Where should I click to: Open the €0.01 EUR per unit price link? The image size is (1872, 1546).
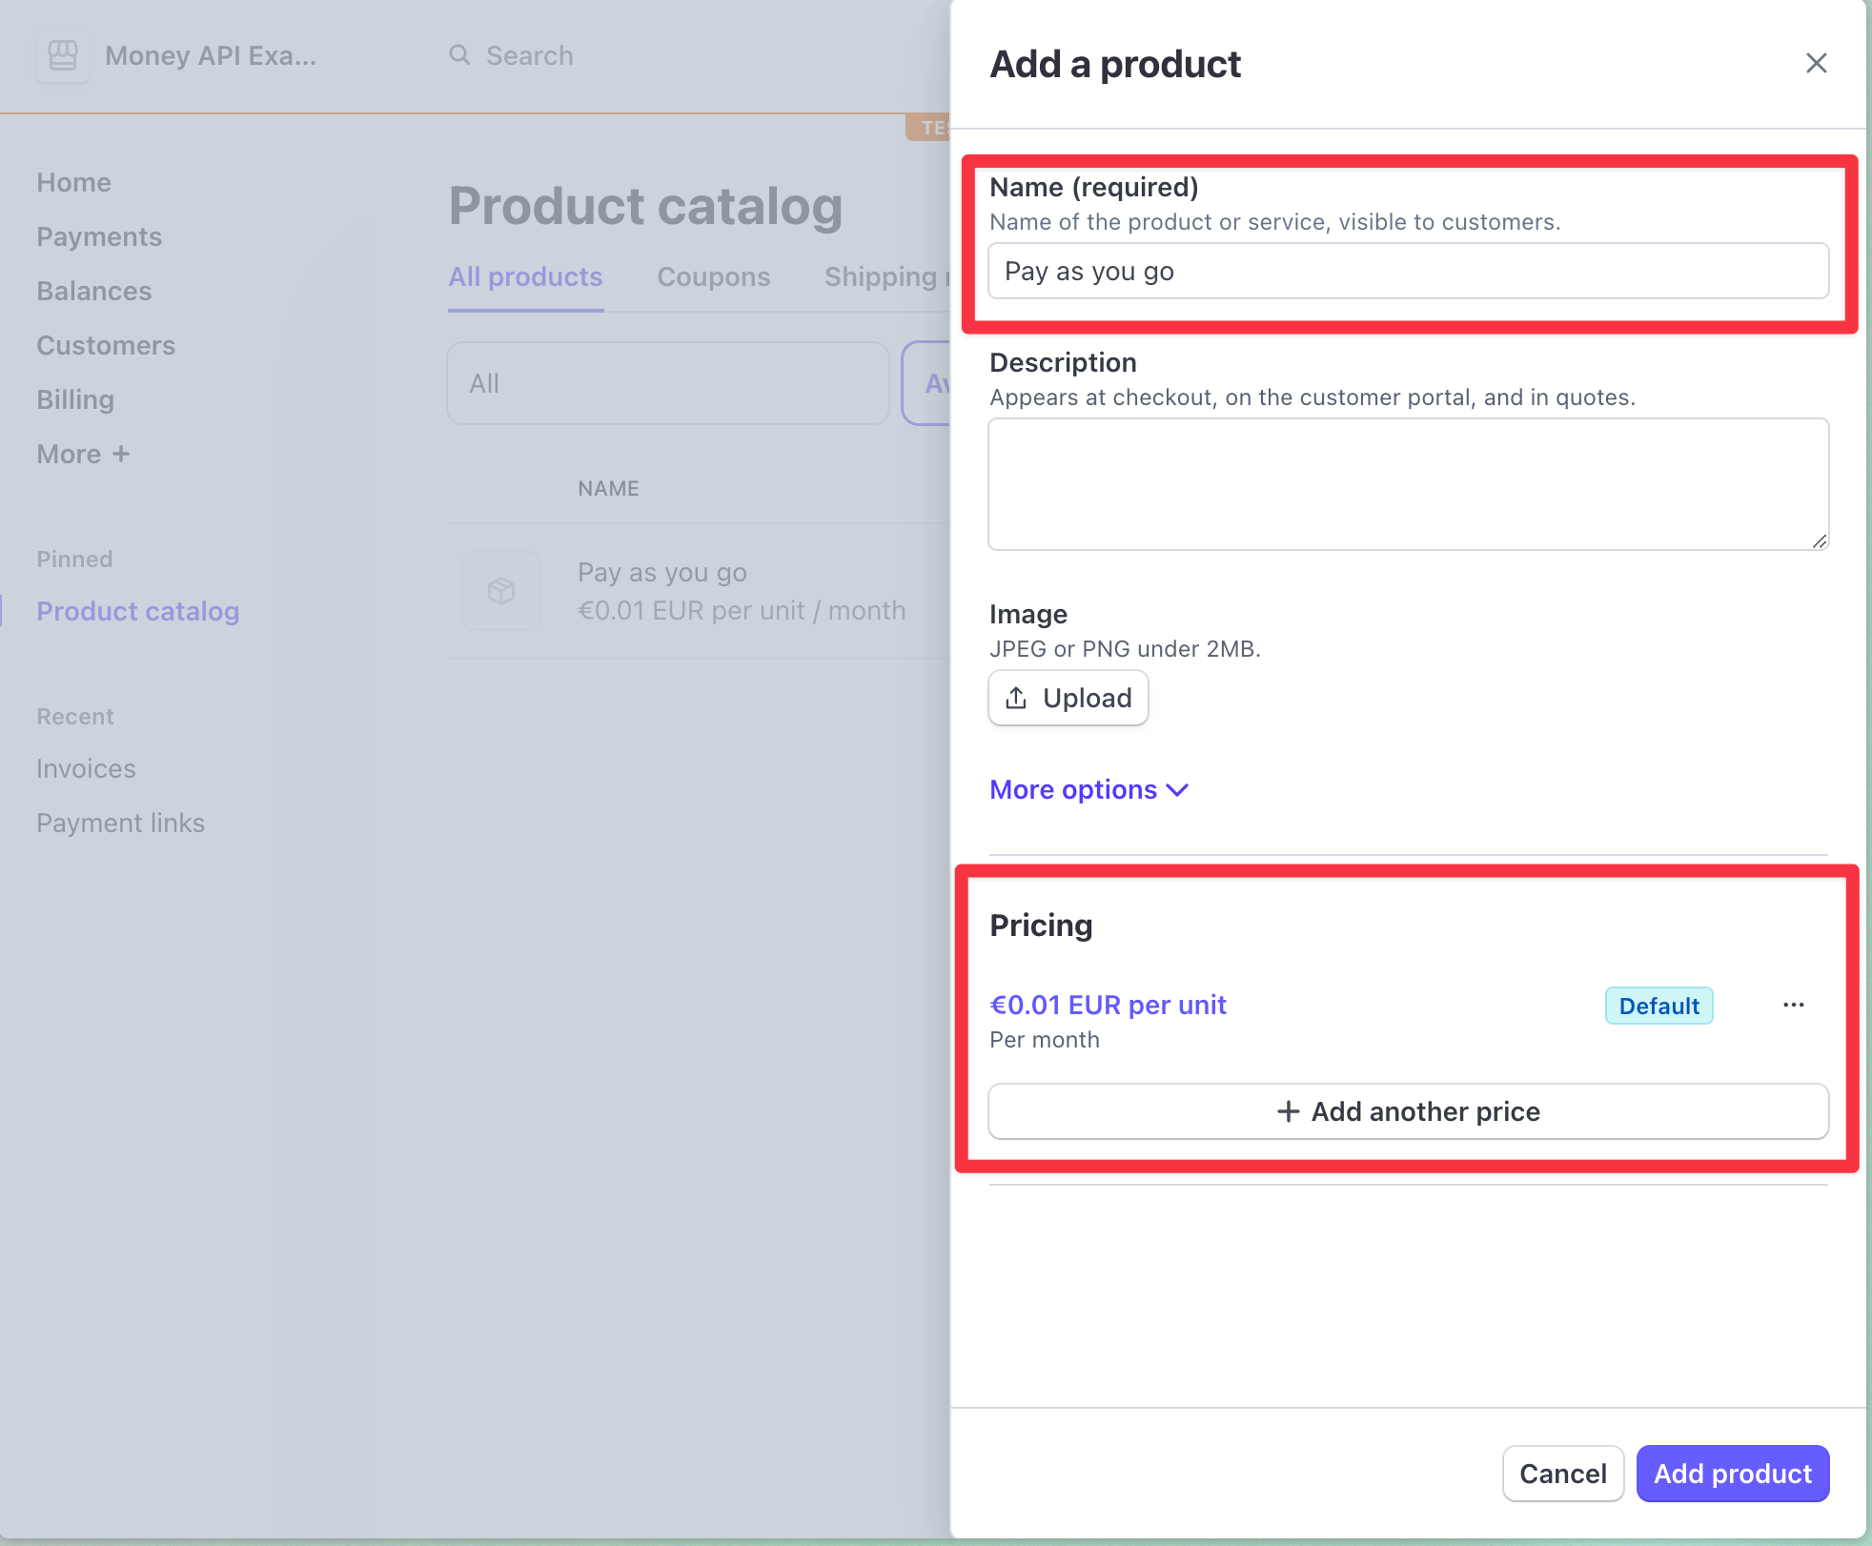point(1108,1006)
